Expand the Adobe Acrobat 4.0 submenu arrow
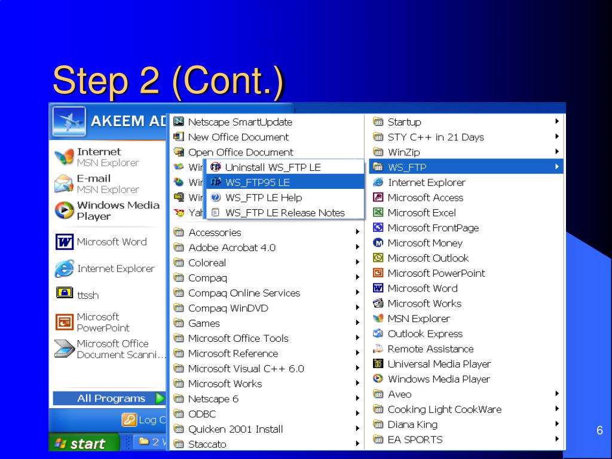The width and height of the screenshot is (612, 459). click(x=357, y=247)
